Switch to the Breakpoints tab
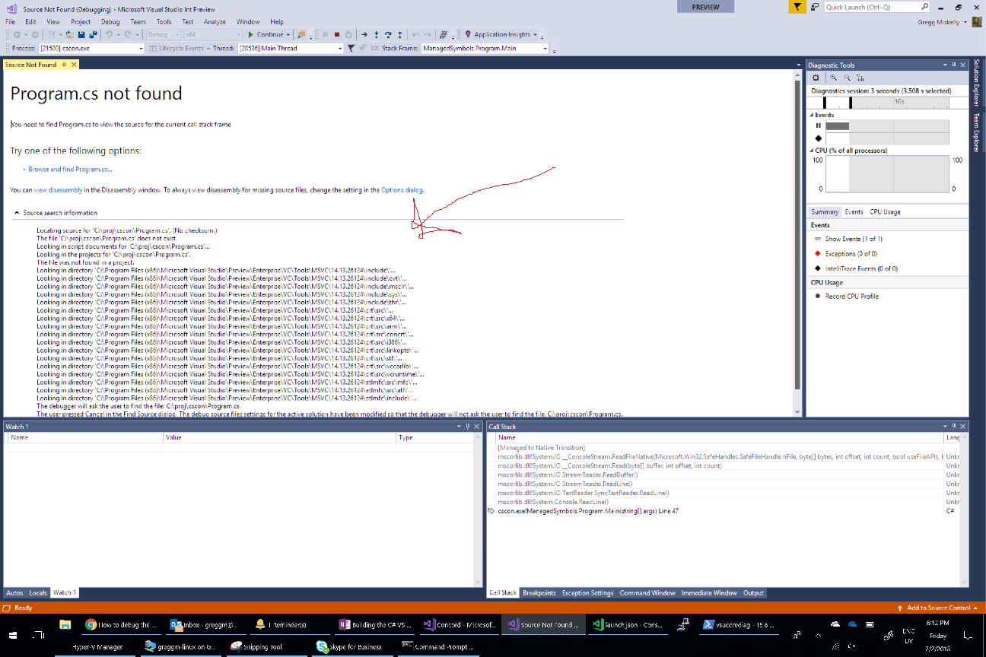Screen dimensions: 986x657 (539, 592)
